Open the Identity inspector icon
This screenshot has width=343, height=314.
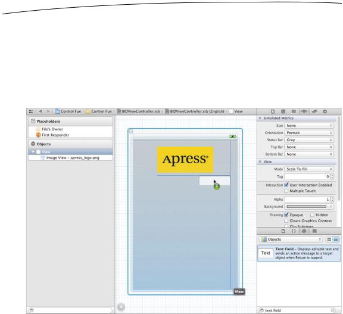point(294,111)
